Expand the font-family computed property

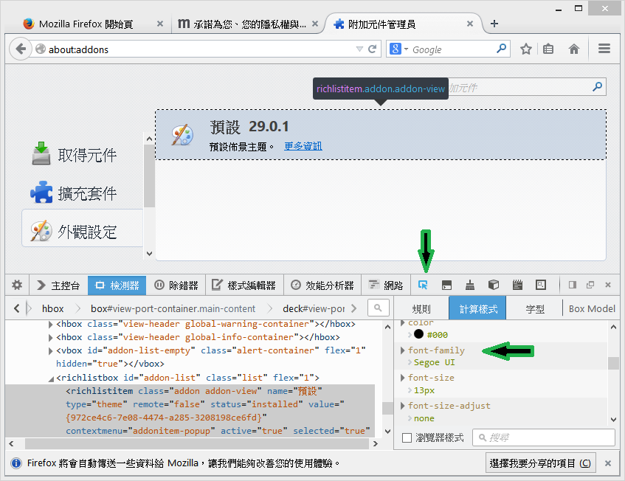click(x=403, y=350)
